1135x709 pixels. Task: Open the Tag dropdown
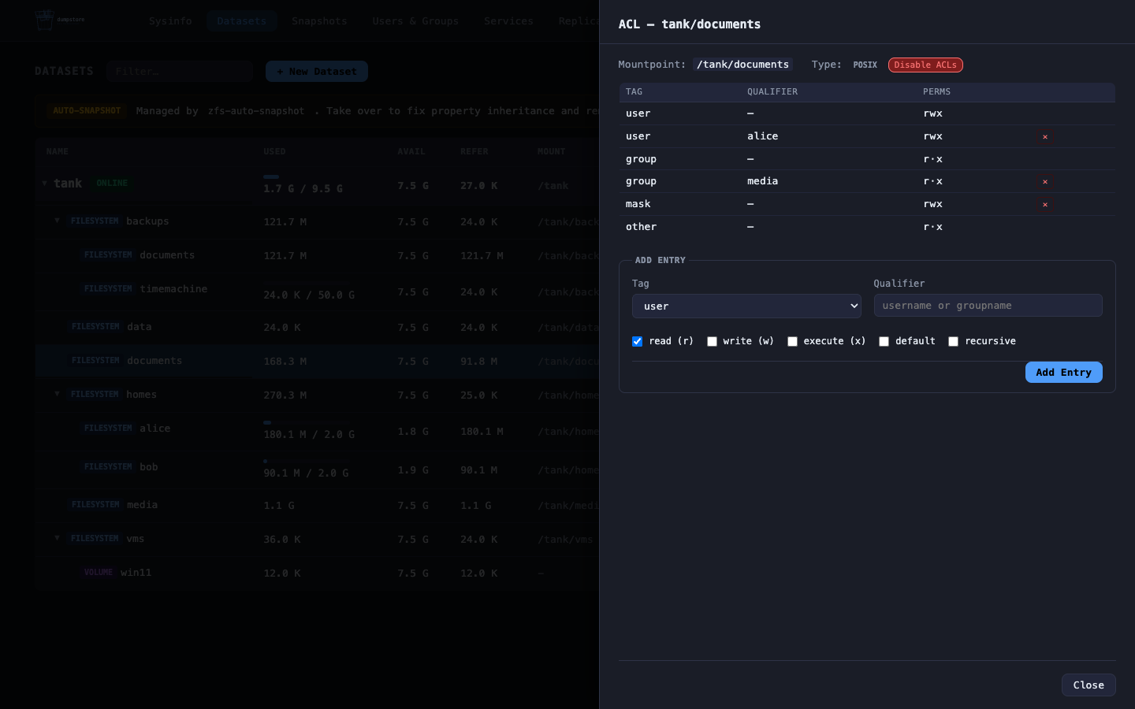746,306
